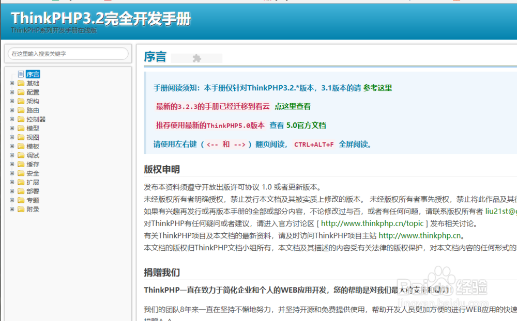
Task: Follow the 参考这里 link
Action: click(377, 88)
